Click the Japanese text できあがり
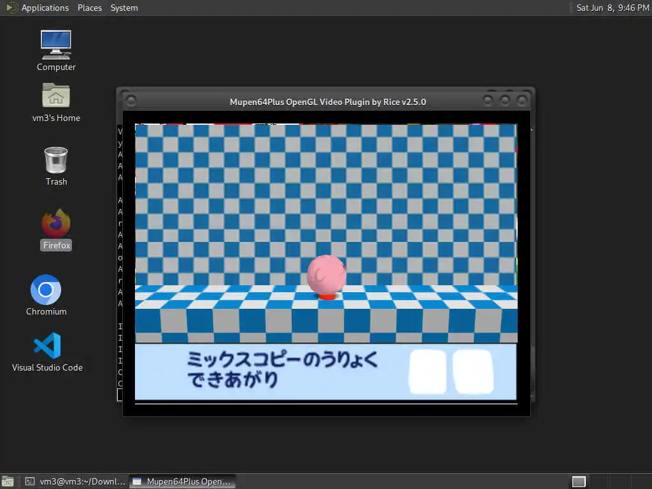This screenshot has width=652, height=489. 232,379
